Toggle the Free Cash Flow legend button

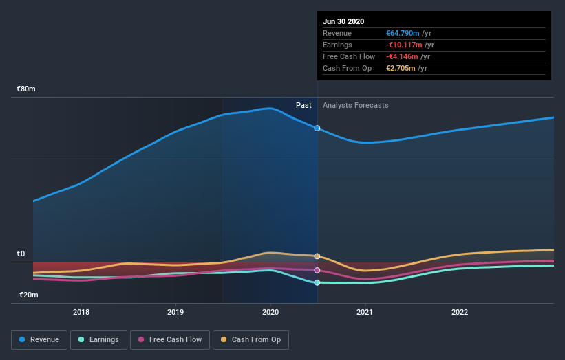coord(170,340)
